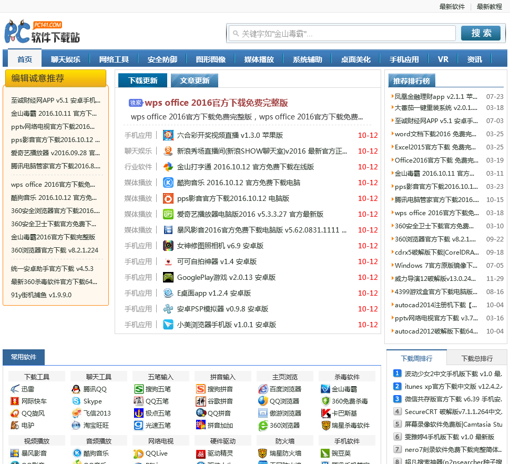
Task: Open 91y街机捕鱼 v1.9.9.0 link
Action: pos(42,295)
